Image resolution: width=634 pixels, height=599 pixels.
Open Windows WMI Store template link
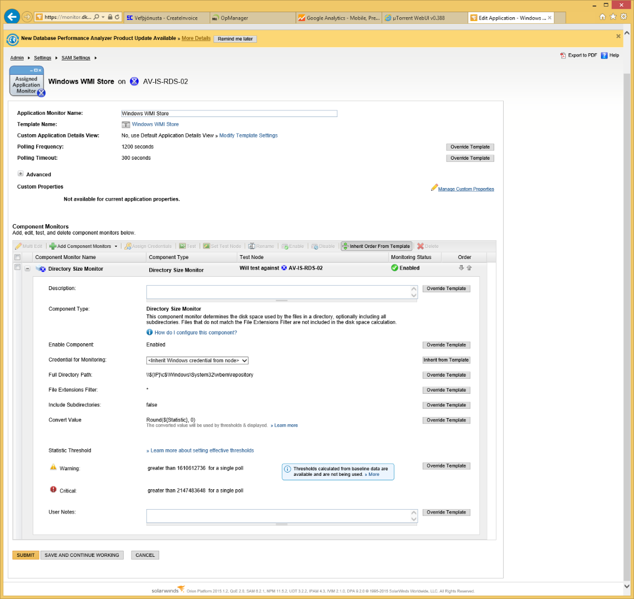(x=155, y=124)
